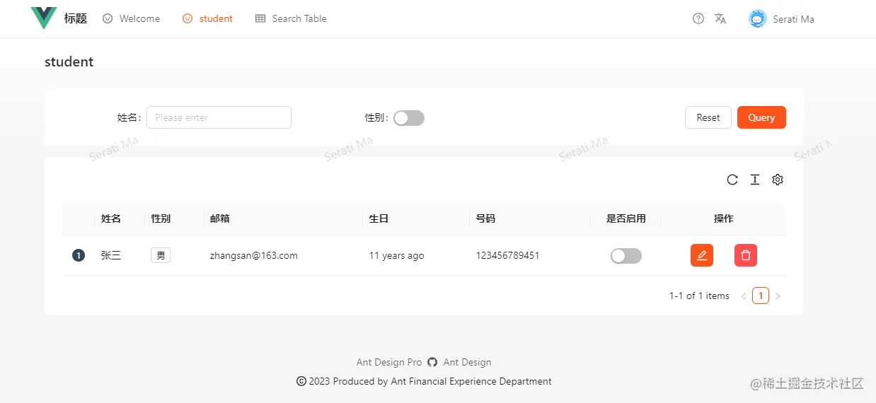Delete 张三 with the red trash button
876x403 pixels.
(x=746, y=255)
